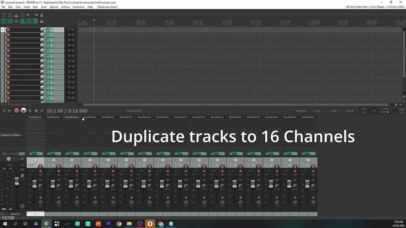Open the File menu
Screen dimensions: 406x228
point(3,7)
